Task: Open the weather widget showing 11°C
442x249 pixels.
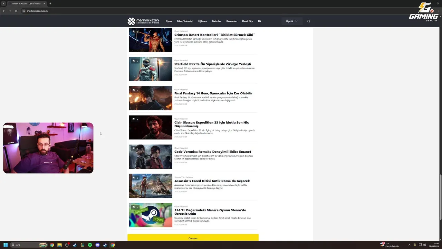Action: coord(390,245)
